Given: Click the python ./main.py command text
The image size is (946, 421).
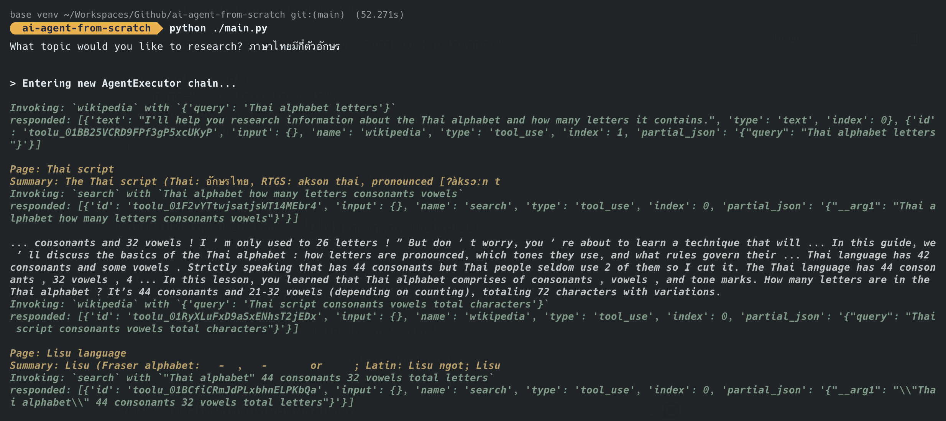Looking at the screenshot, I should point(218,28).
